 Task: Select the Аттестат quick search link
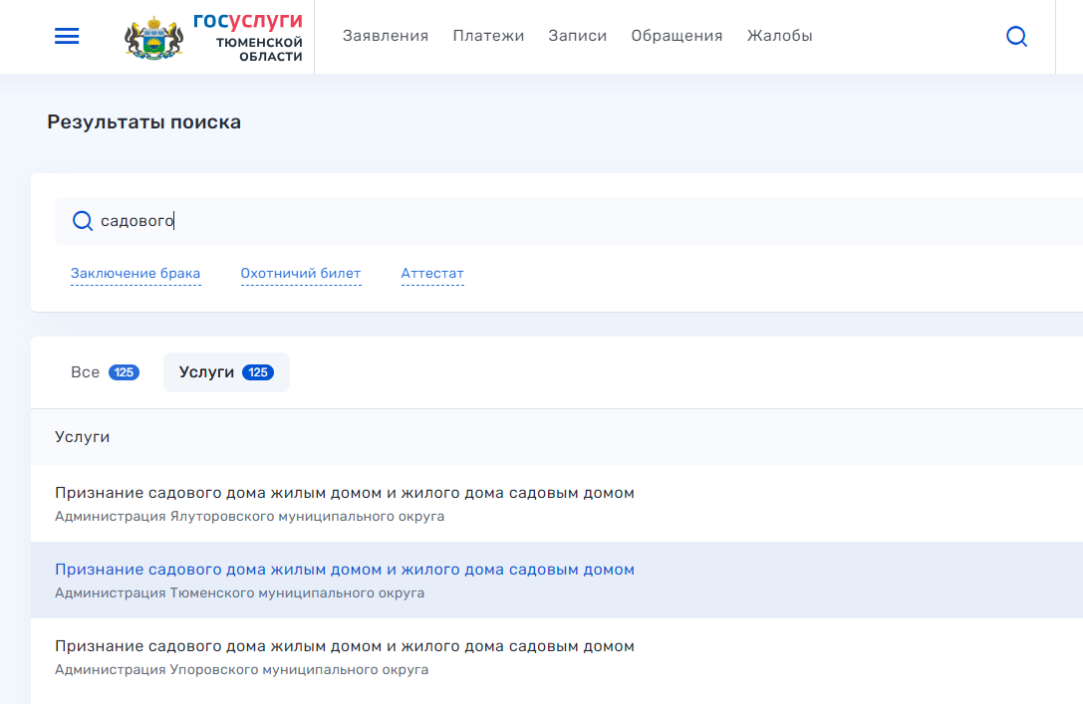point(432,274)
